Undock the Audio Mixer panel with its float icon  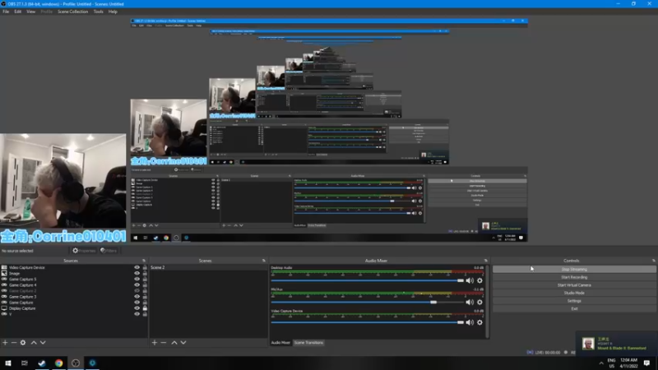pyautogui.click(x=486, y=261)
